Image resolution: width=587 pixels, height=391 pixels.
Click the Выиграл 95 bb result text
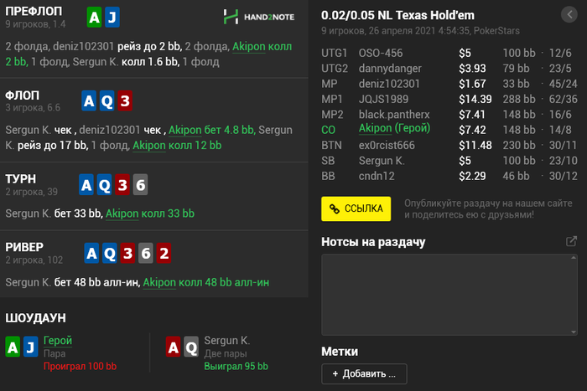pyautogui.click(x=236, y=367)
